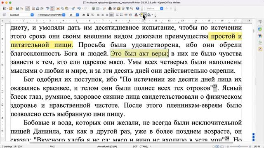The width and height of the screenshot is (264, 148).
Task: Open sidebar Properties panel icon
Action: [260, 29]
